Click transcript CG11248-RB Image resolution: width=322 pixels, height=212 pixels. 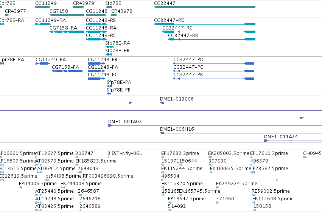96,24
